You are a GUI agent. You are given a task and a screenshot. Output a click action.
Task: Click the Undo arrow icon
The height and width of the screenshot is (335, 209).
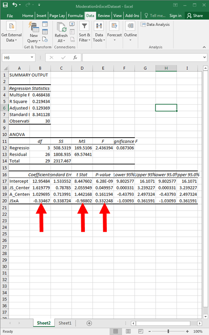(15, 5)
